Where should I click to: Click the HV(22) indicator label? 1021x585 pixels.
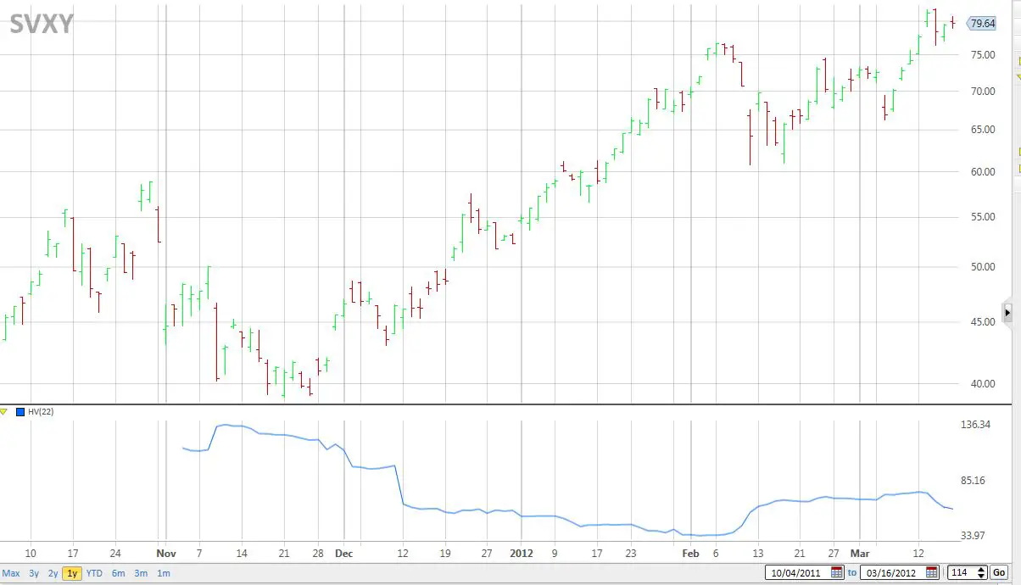click(41, 412)
